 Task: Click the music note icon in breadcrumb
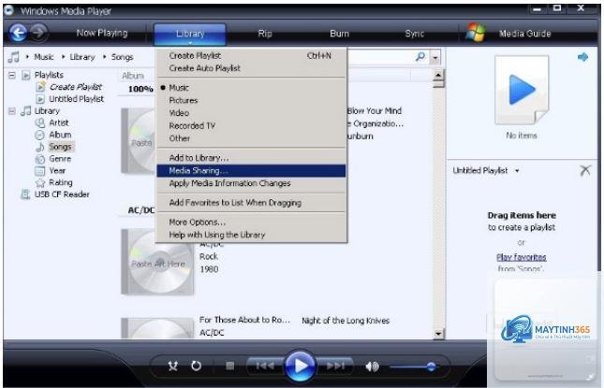pyautogui.click(x=14, y=57)
